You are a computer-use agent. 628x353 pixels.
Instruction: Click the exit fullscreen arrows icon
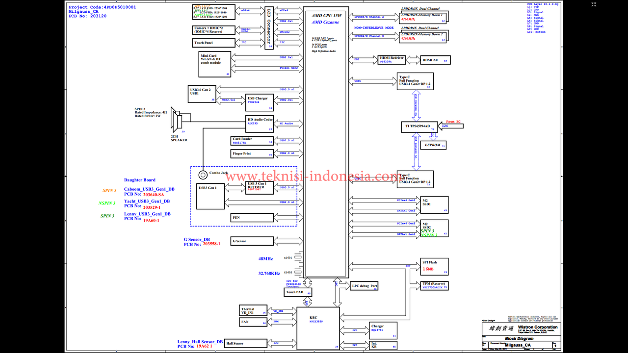(594, 4)
